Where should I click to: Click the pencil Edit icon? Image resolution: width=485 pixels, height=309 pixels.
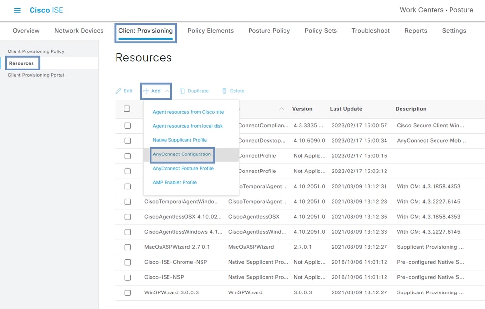(118, 91)
